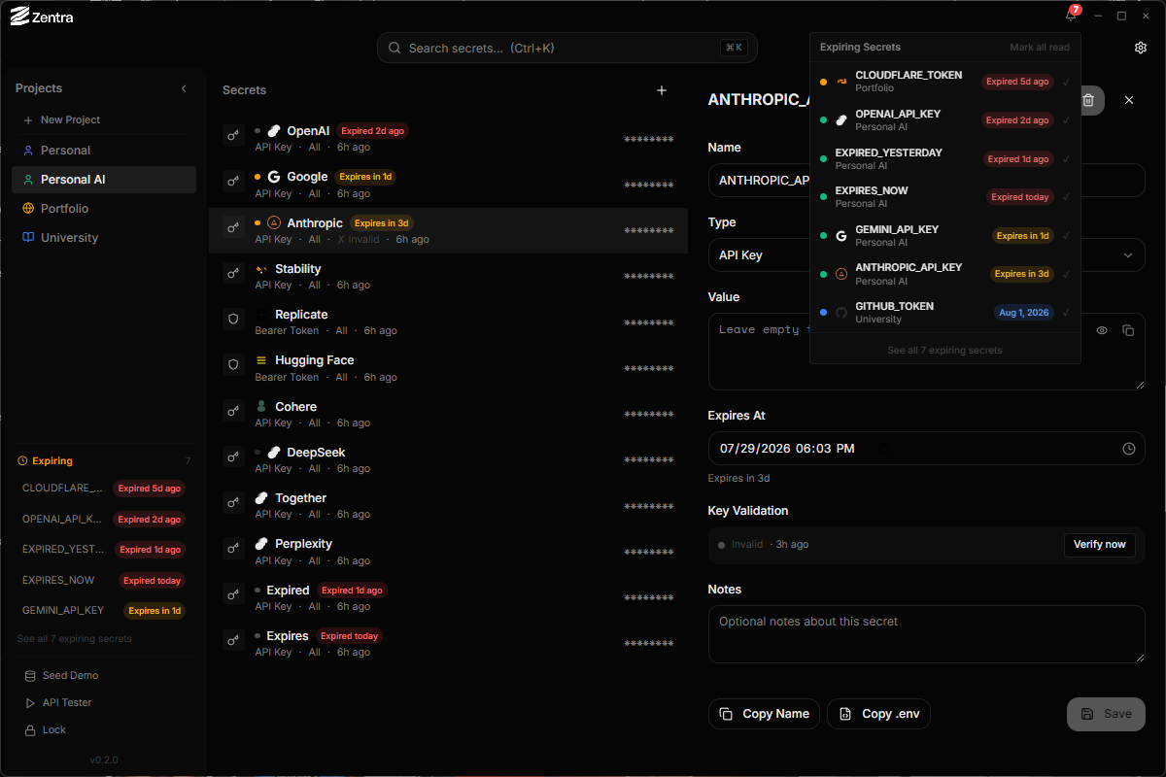1166x777 pixels.
Task: Click New Project in sidebar
Action: (61, 120)
